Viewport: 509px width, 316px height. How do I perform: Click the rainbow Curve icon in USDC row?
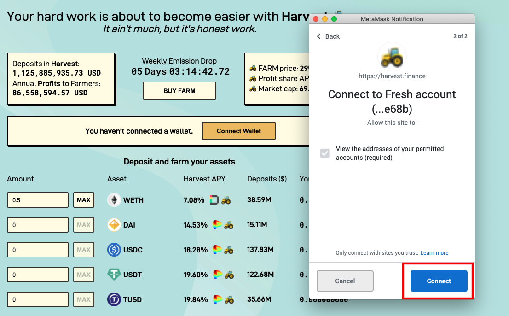217,250
